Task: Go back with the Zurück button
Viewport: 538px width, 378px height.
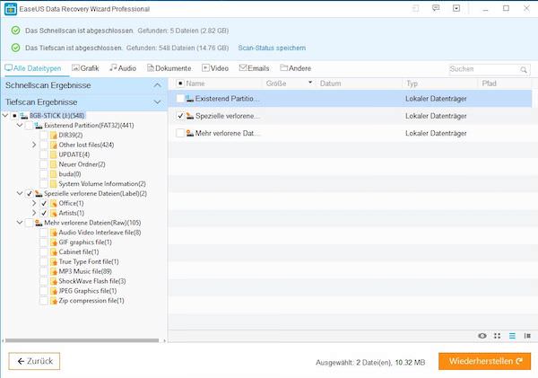Action: coord(34,361)
